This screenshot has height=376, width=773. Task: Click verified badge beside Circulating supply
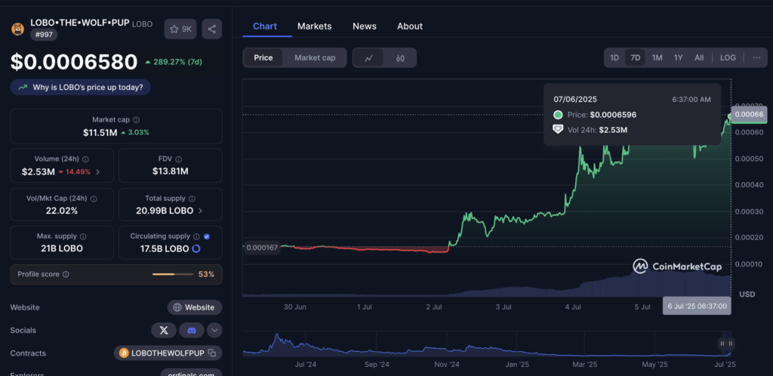(x=207, y=236)
